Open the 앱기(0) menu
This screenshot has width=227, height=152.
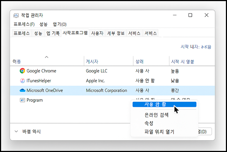[60, 24]
